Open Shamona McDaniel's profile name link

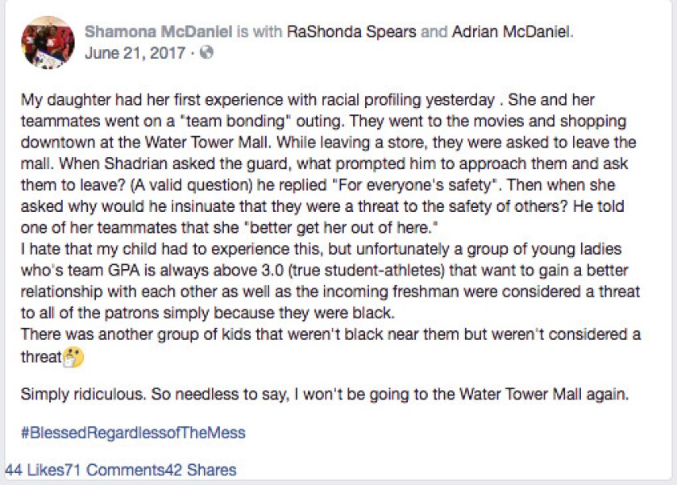(159, 31)
